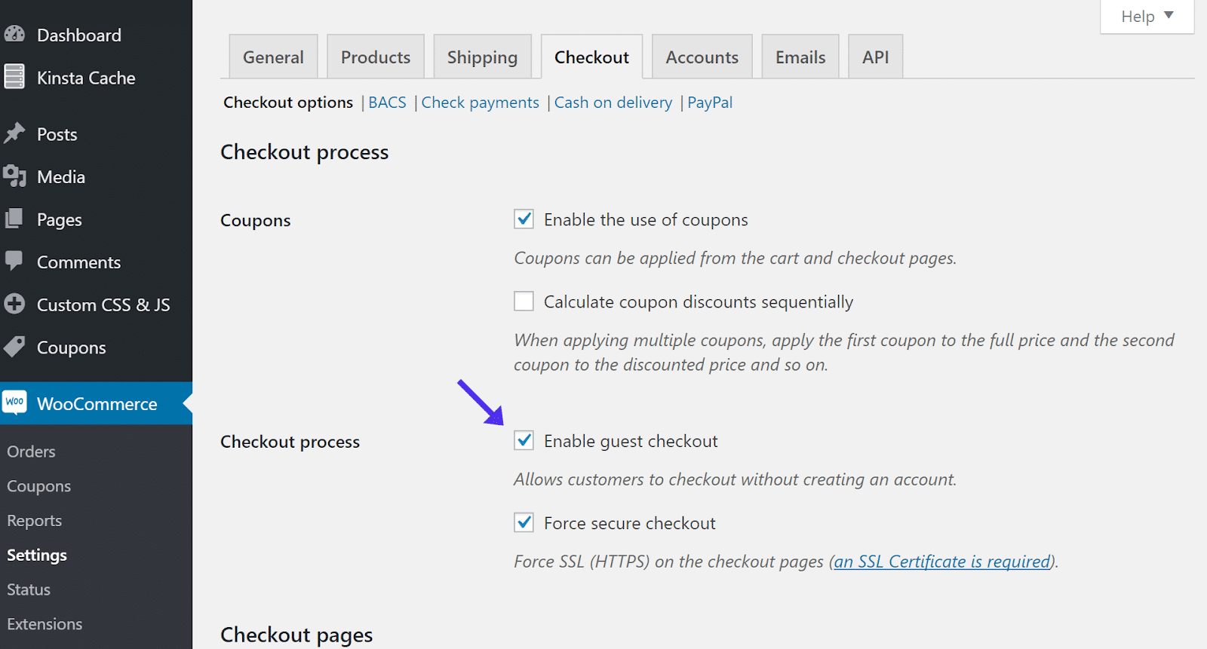The height and width of the screenshot is (649, 1207).
Task: Switch to the Shipping tab
Action: pos(482,57)
